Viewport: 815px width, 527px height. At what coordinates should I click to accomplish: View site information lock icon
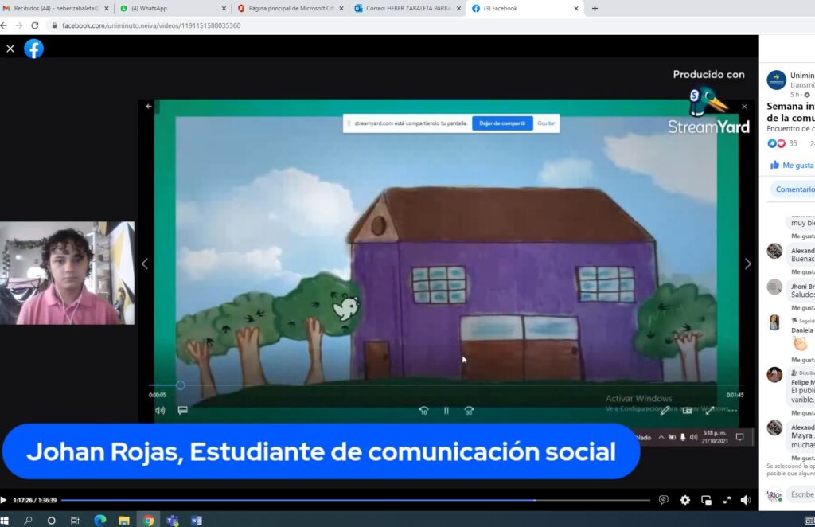point(54,25)
